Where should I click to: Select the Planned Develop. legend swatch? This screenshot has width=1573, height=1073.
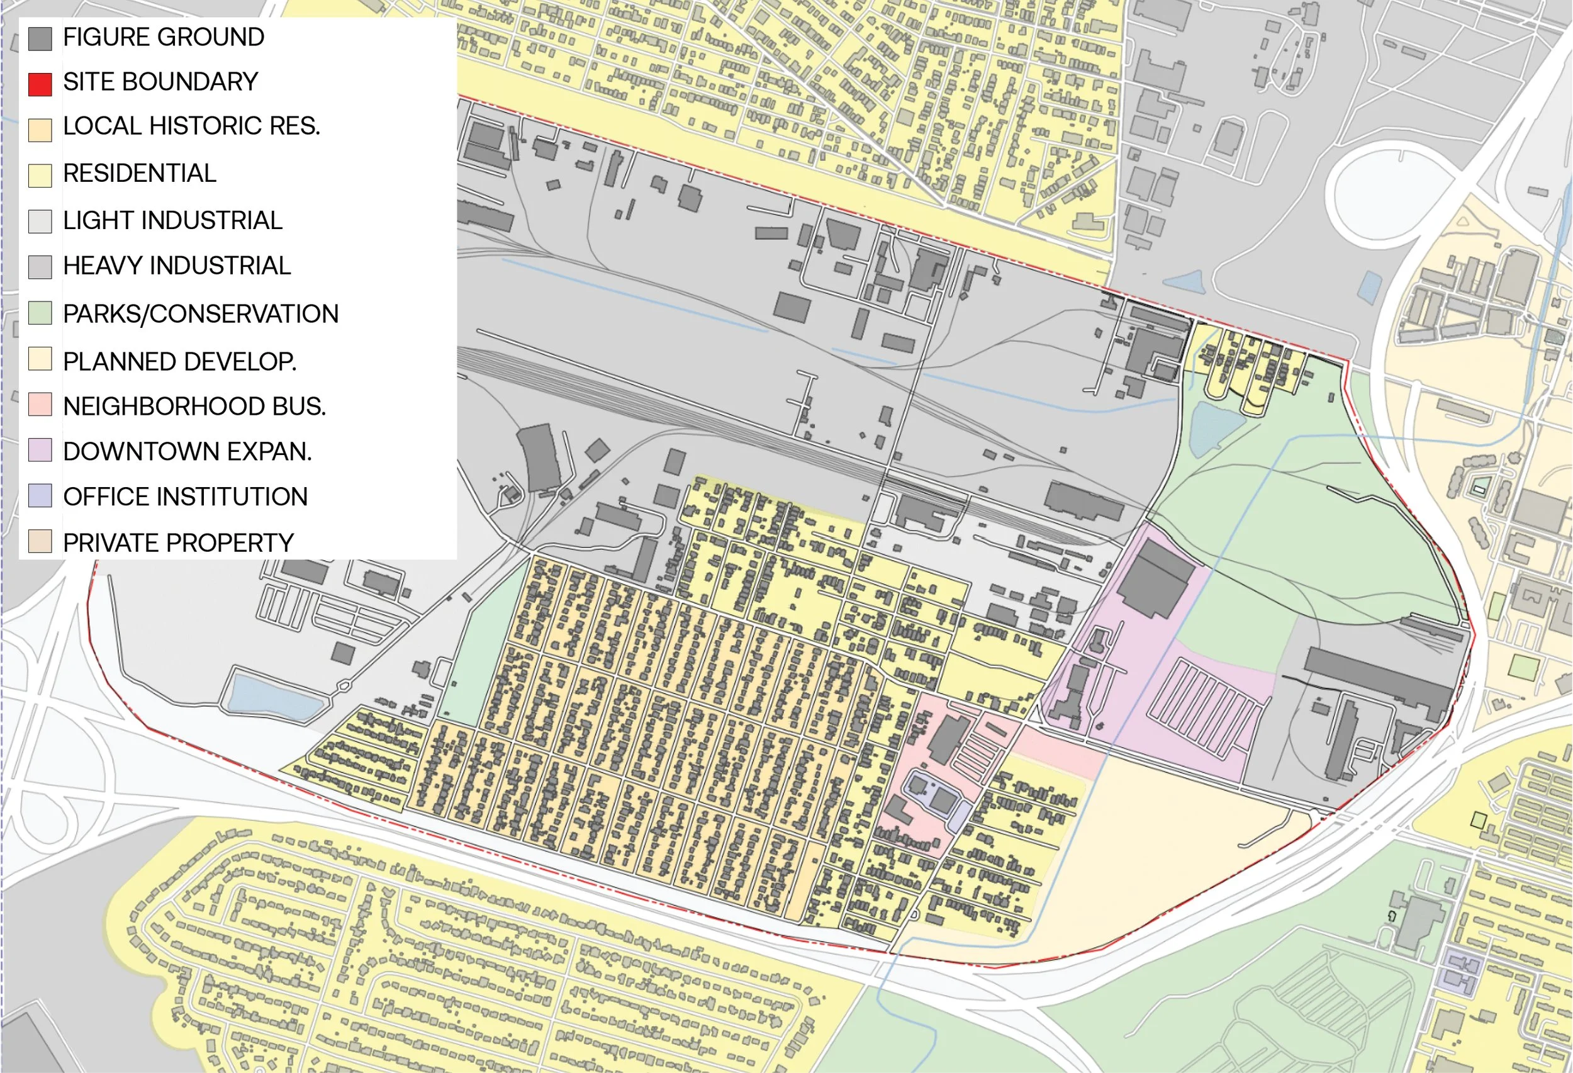click(x=40, y=359)
